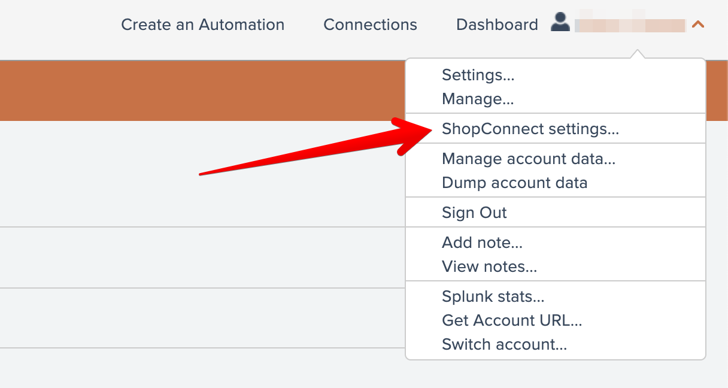Select Manage account data...
This screenshot has width=728, height=388.
pyautogui.click(x=528, y=159)
